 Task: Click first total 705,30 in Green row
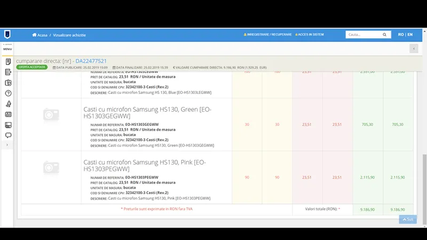[367, 124]
